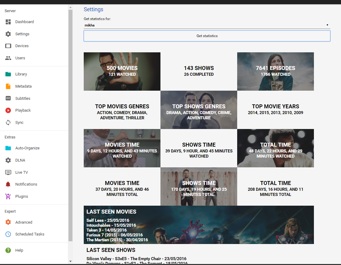The height and width of the screenshot is (265, 341).
Task: Open the Metadata file icon
Action: pos(8,86)
